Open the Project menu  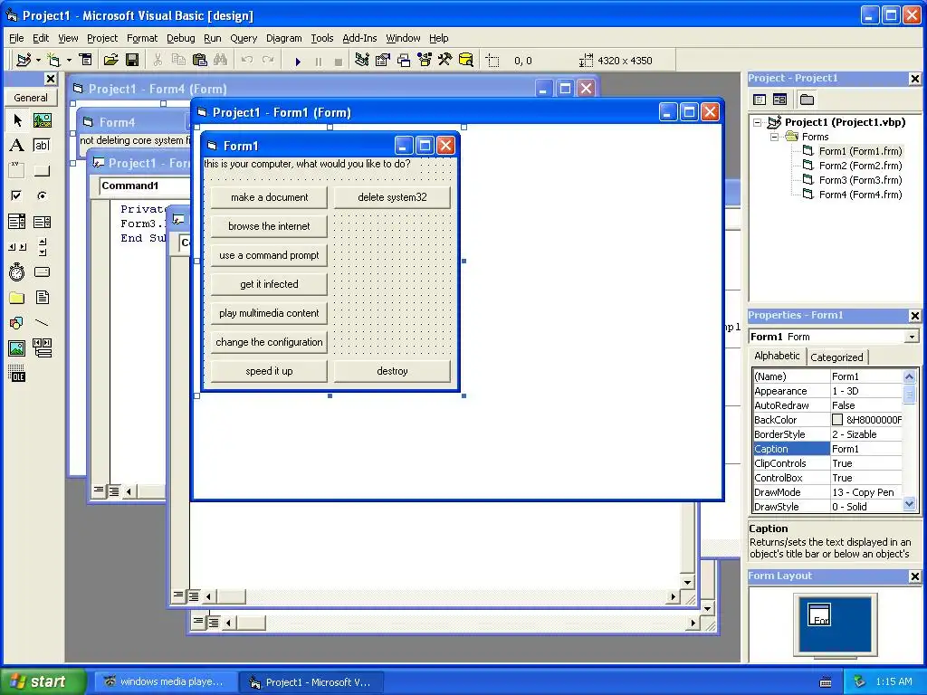[x=102, y=38]
